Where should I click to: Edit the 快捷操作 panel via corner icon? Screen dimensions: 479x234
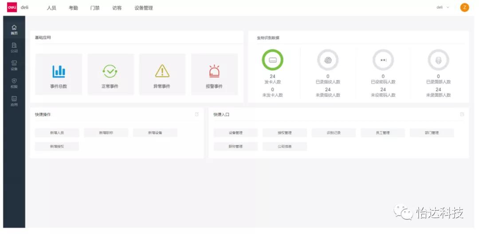[197, 115]
